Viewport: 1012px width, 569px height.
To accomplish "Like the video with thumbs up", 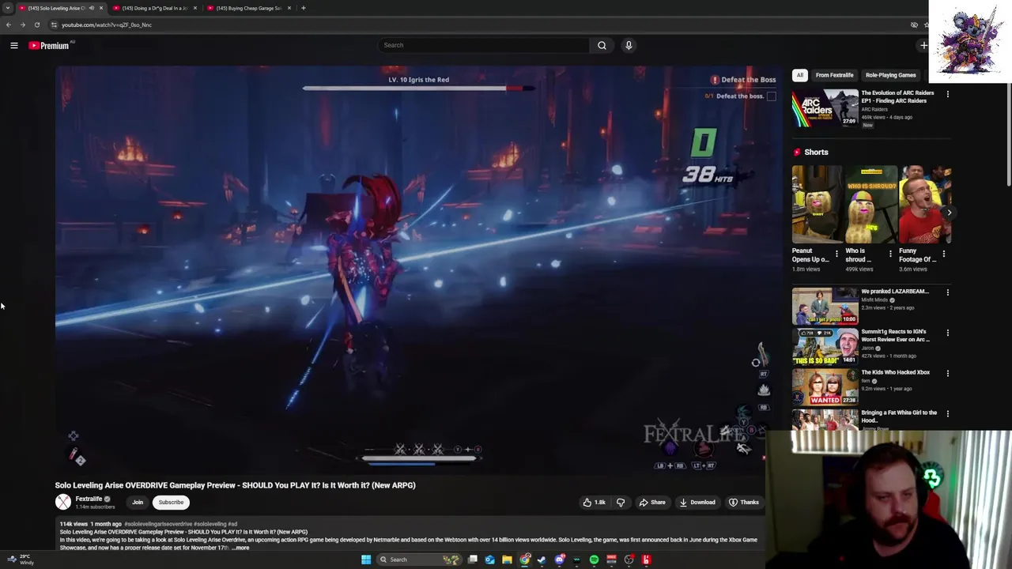I will coord(594,503).
